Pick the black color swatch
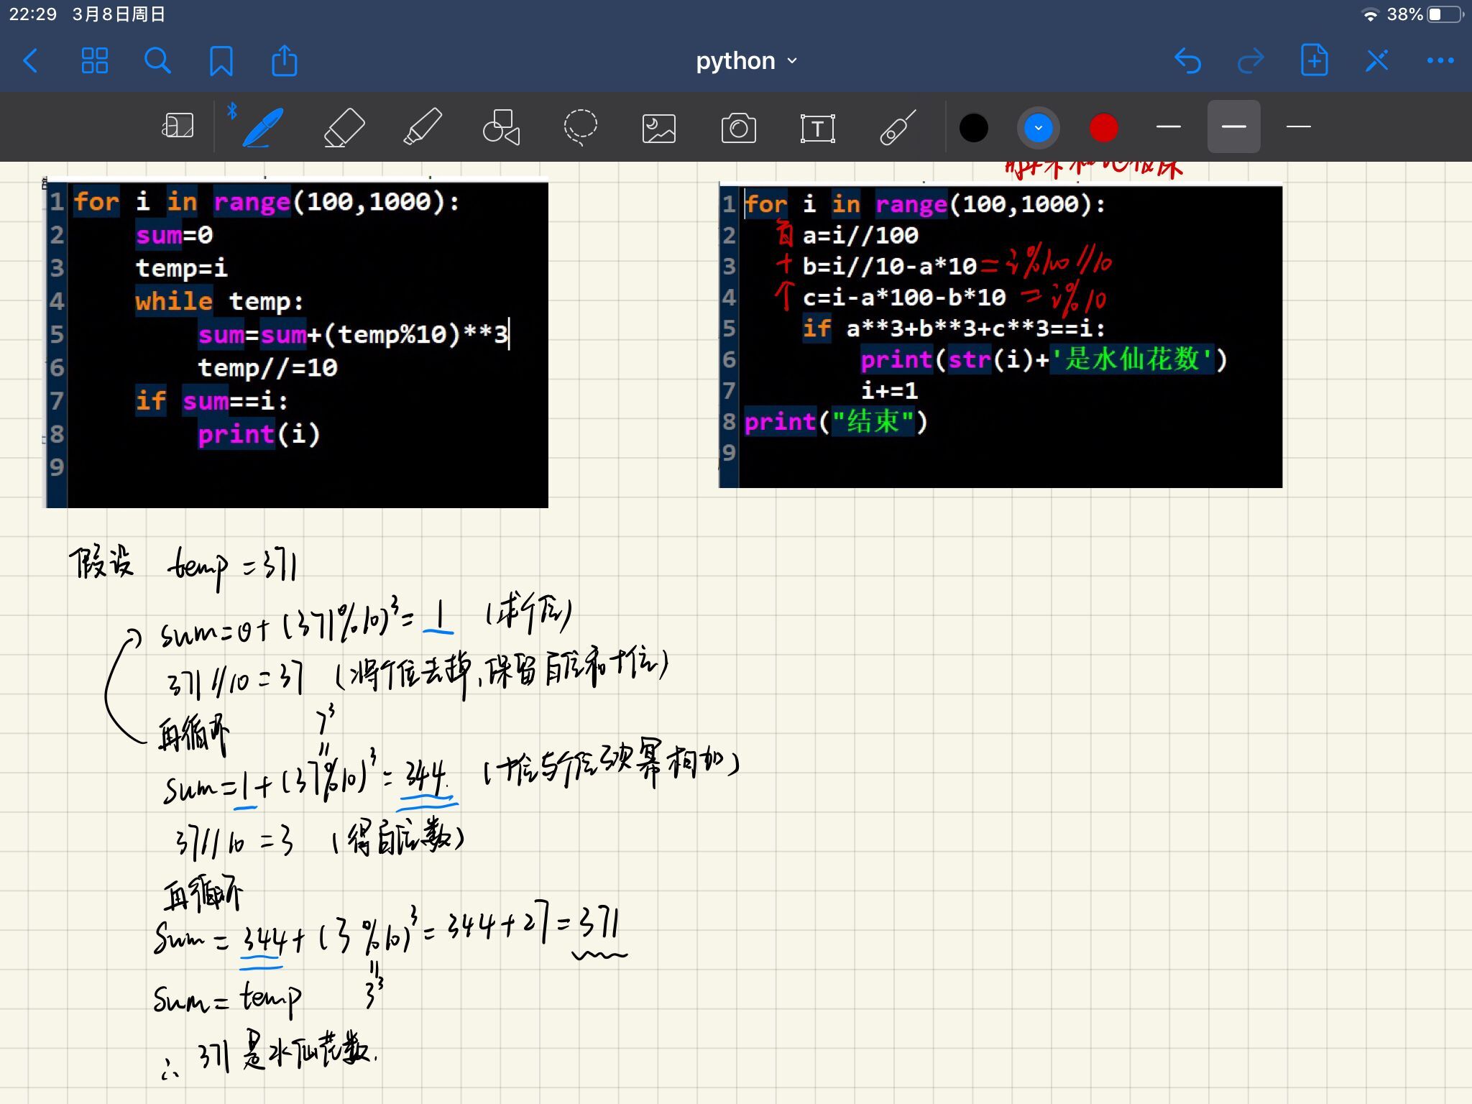Viewport: 1472px width, 1104px height. point(974,128)
